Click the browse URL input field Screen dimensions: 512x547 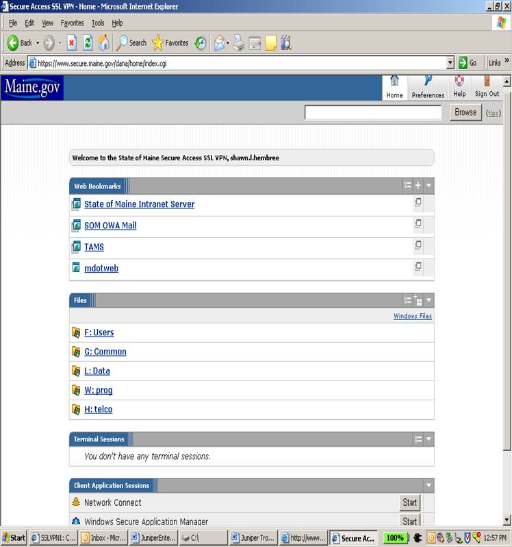pyautogui.click(x=373, y=112)
